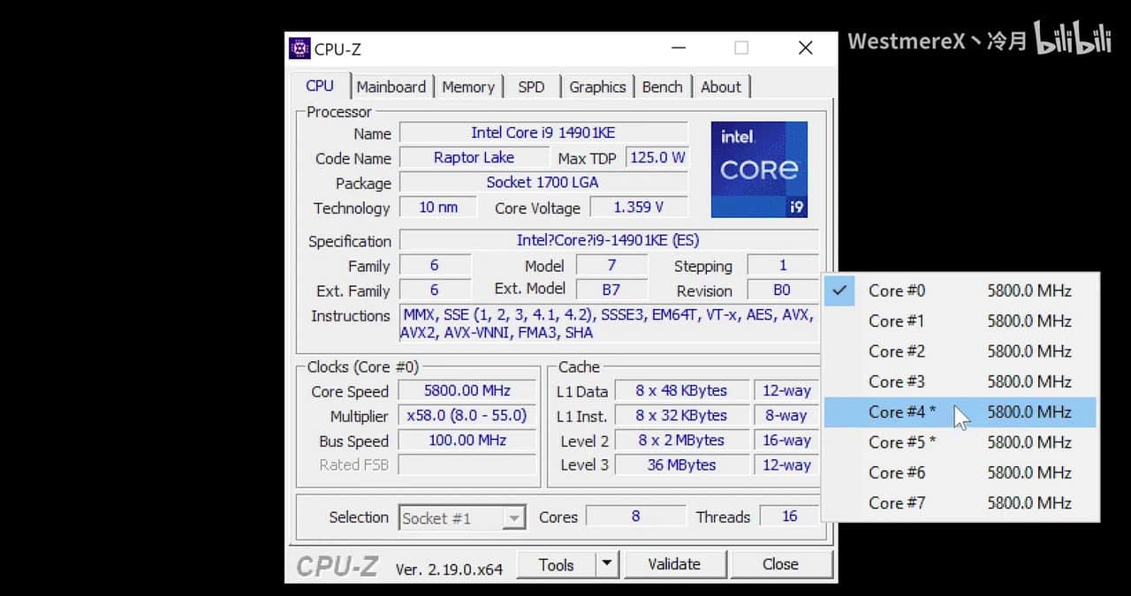
Task: Click the Level 3 value 36 MBytes
Action: [x=681, y=464]
